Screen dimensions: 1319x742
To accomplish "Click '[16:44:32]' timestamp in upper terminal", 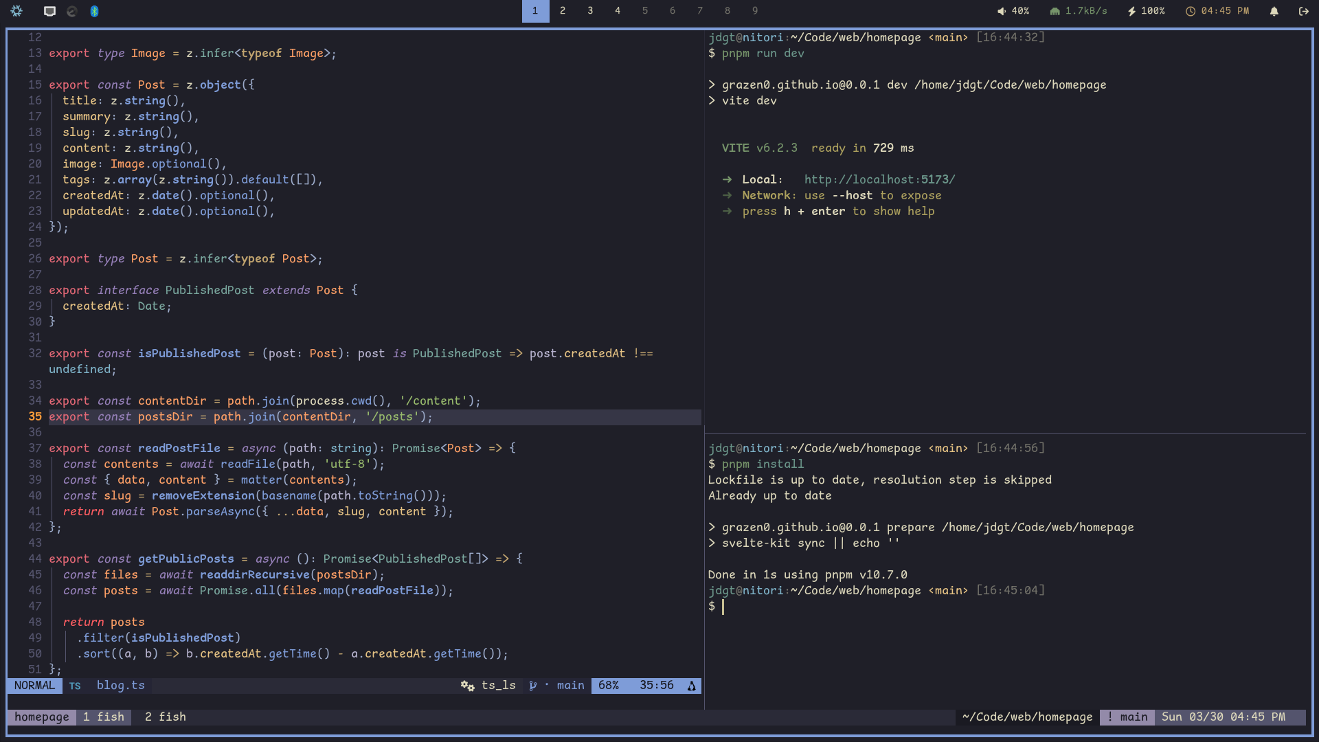I will pyautogui.click(x=1011, y=37).
